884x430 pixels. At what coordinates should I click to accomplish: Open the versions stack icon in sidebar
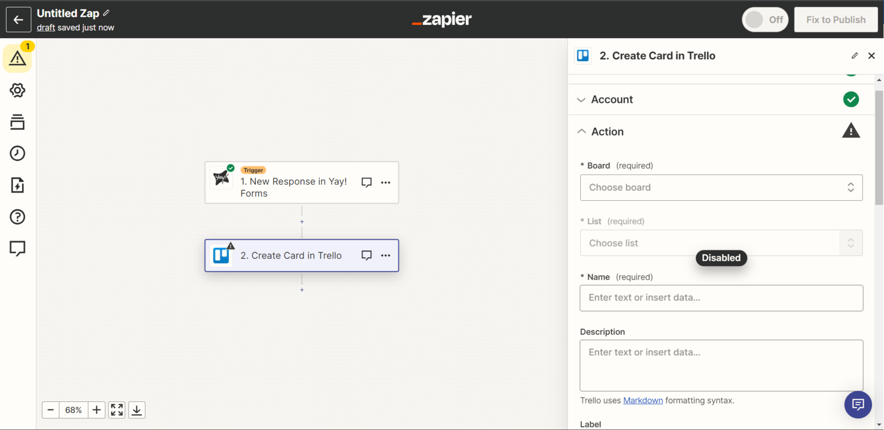[x=17, y=122]
